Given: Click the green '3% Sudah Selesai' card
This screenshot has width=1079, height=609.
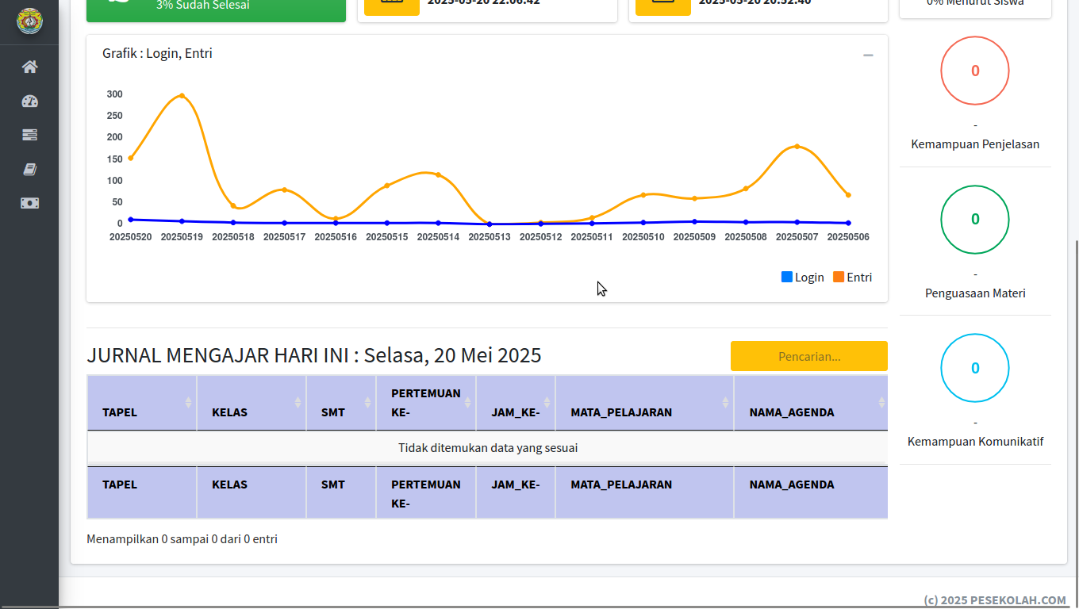Looking at the screenshot, I should [216, 10].
